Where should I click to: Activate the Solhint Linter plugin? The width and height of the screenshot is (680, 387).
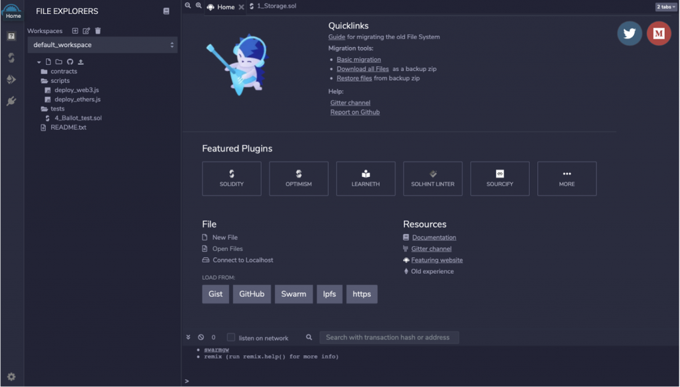(433, 179)
